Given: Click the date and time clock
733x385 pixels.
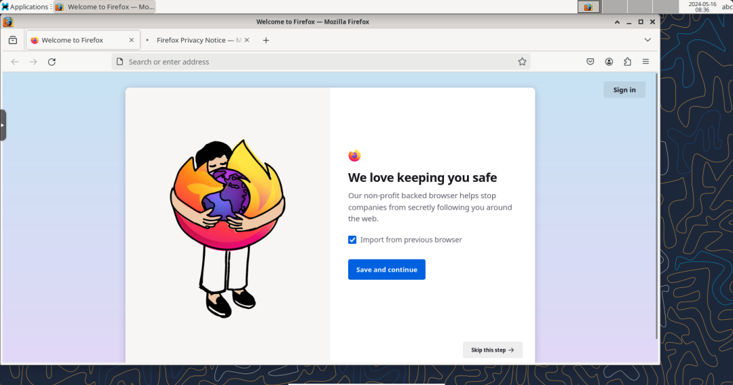Looking at the screenshot, I should [702, 7].
